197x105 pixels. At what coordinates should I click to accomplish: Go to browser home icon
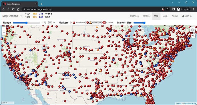[x=18, y=9]
